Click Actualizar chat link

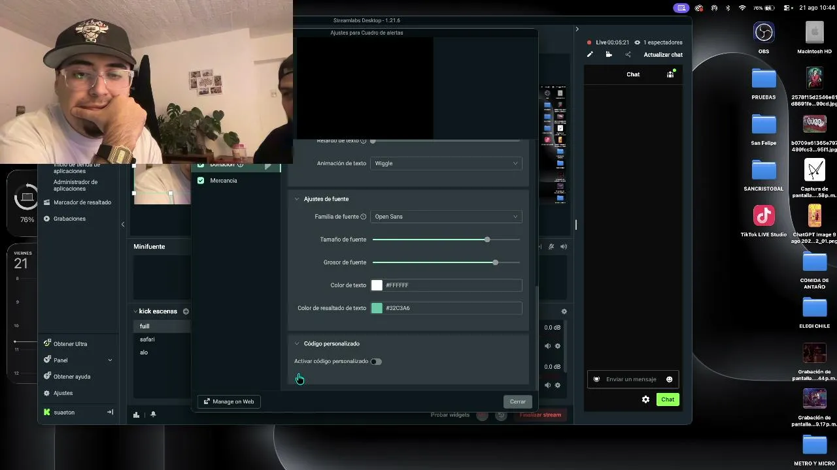[x=663, y=55]
